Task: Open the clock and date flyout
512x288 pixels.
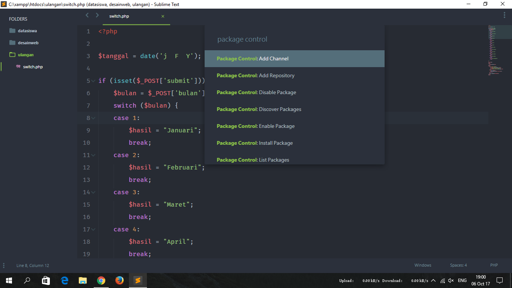Action: (x=481, y=280)
